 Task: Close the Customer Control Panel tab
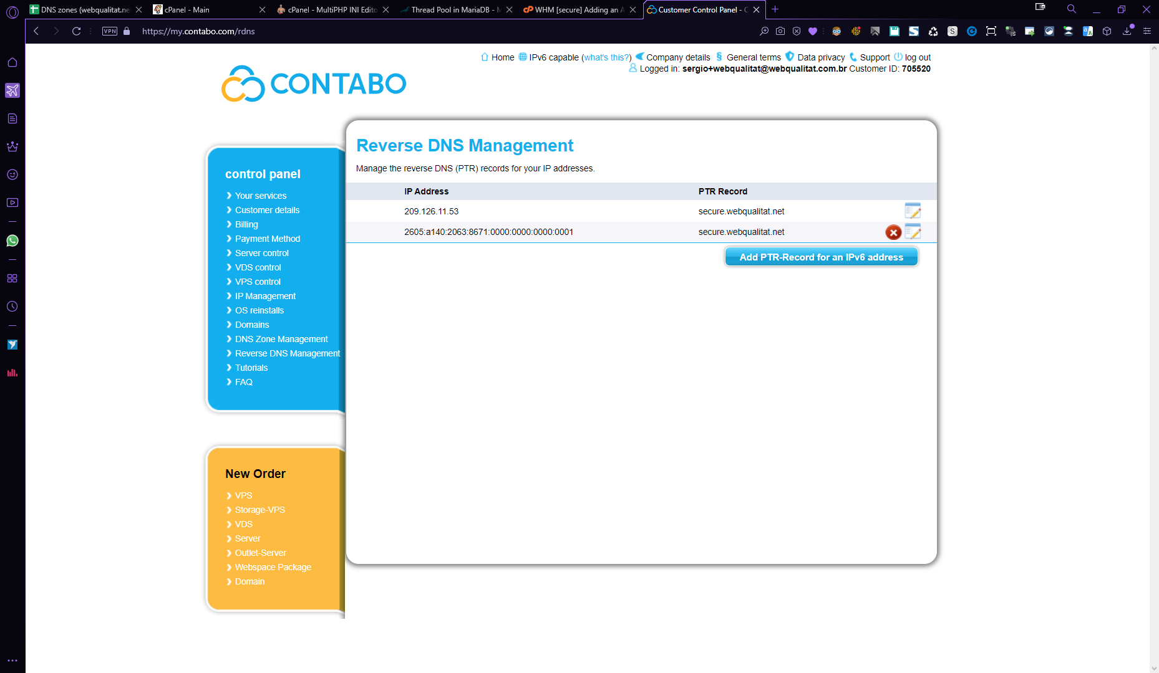[x=757, y=10]
